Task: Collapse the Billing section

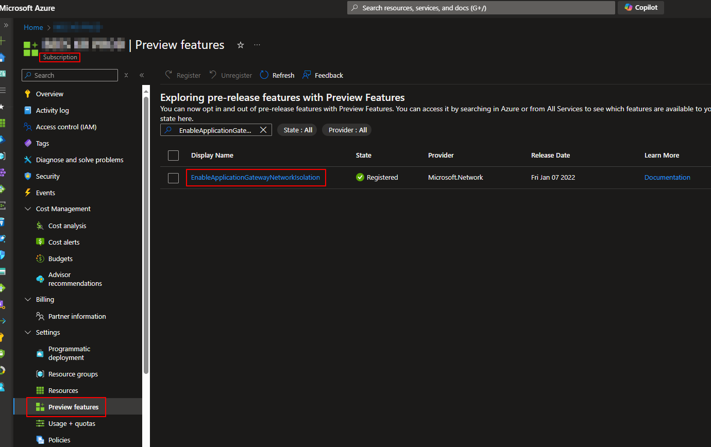Action: tap(28, 300)
